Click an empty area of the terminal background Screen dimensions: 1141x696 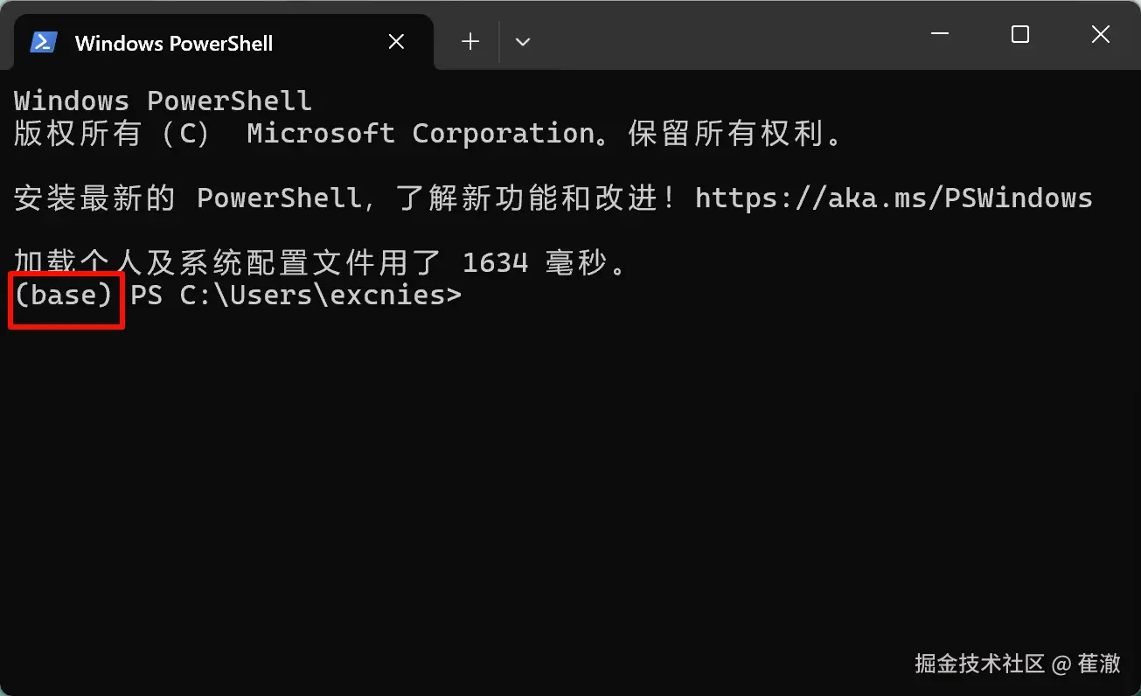point(568,481)
